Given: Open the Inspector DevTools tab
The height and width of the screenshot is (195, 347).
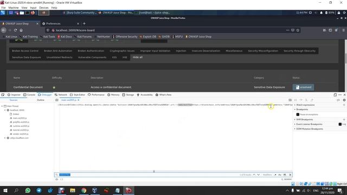Looking at the screenshot, I should tap(14, 95).
